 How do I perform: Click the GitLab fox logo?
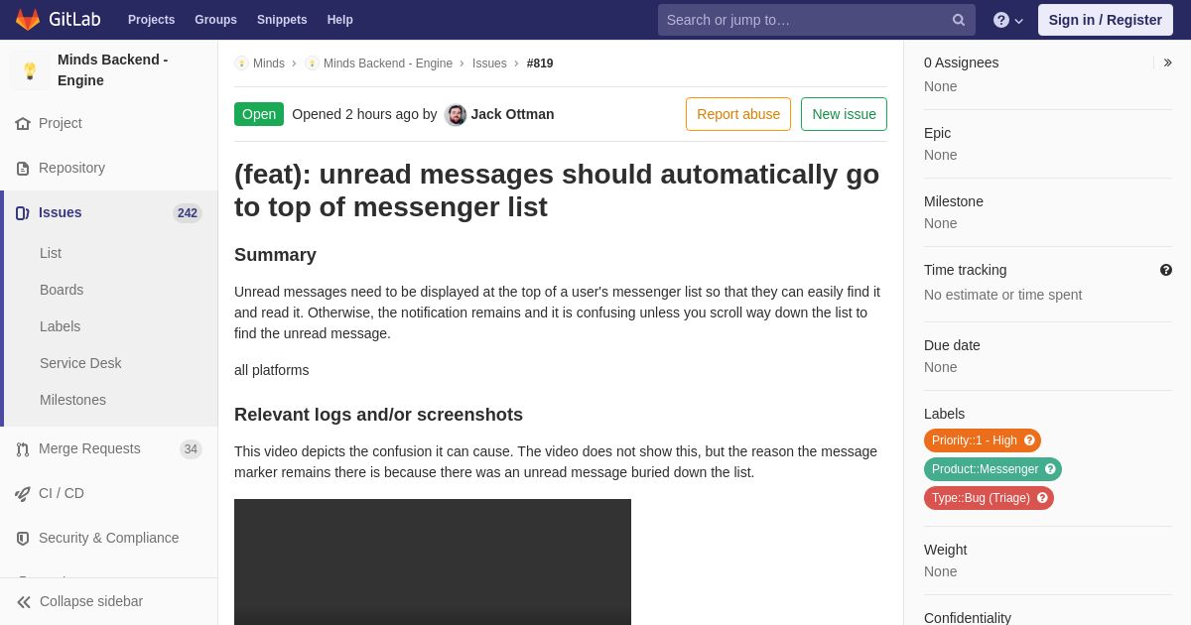point(28,20)
